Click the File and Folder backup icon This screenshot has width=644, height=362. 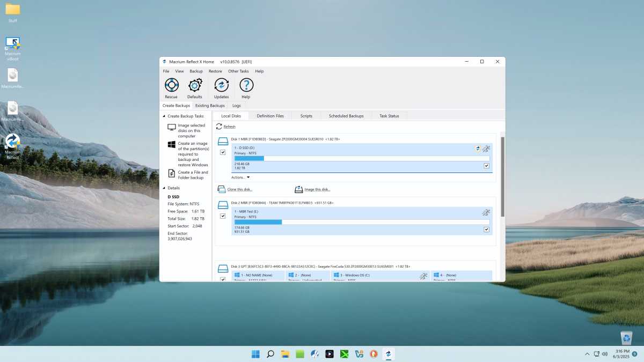(x=172, y=173)
